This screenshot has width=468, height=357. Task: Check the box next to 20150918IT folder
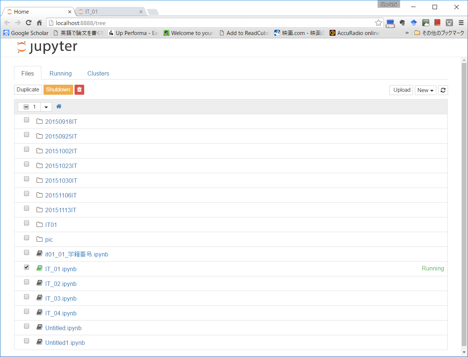pyautogui.click(x=27, y=120)
